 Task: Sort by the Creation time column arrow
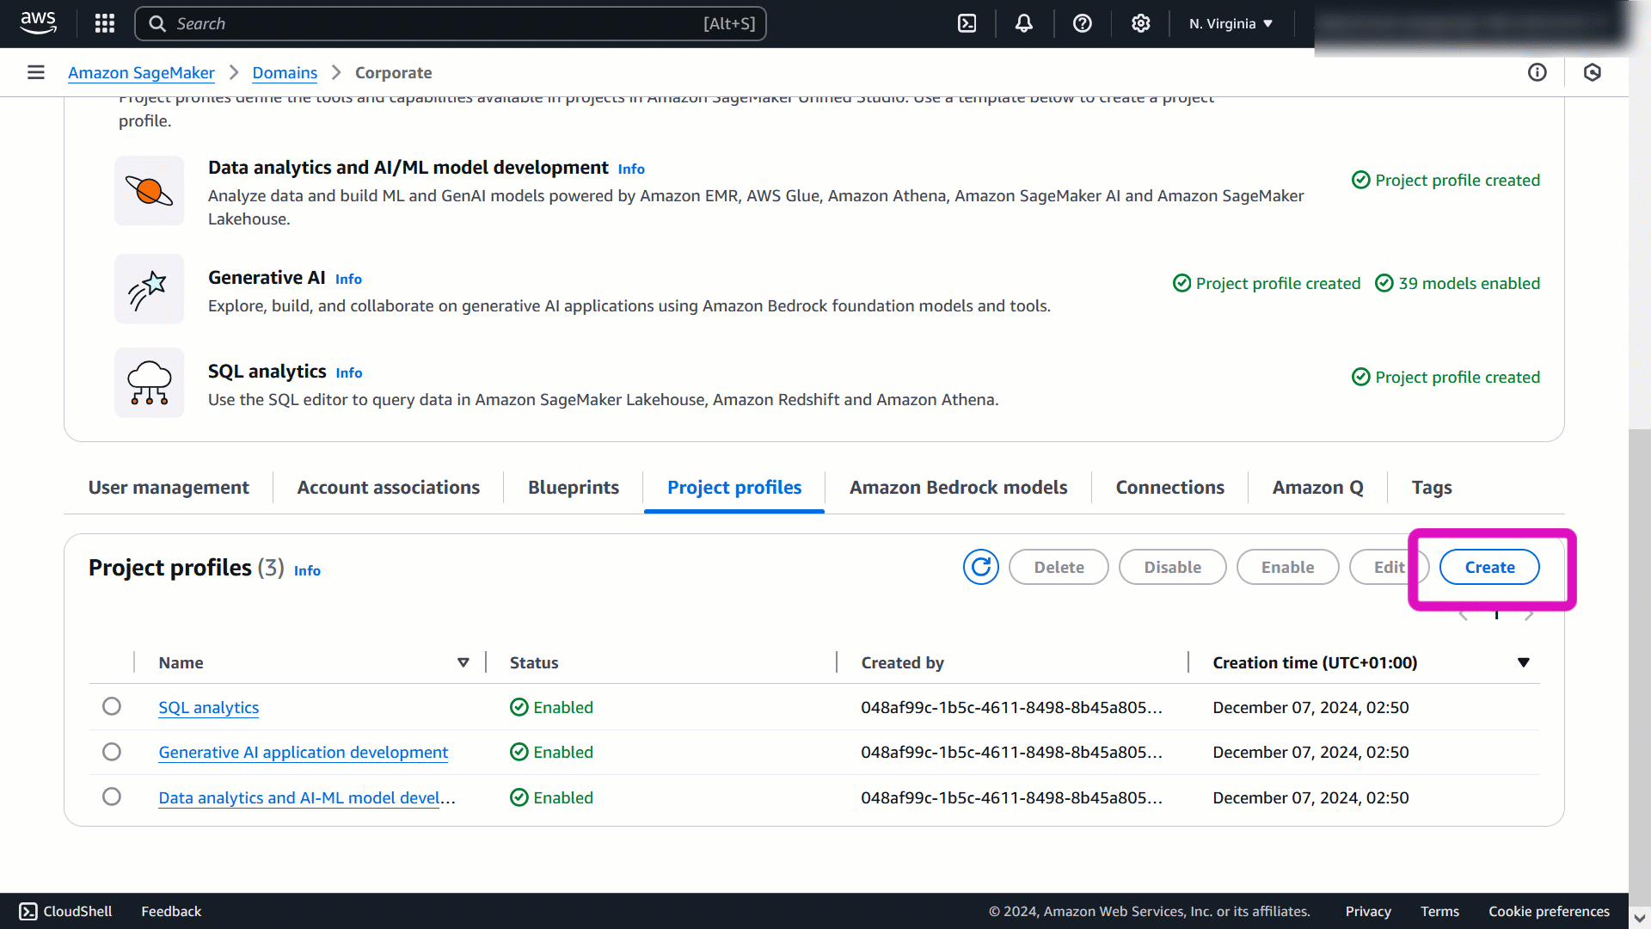pyautogui.click(x=1523, y=662)
